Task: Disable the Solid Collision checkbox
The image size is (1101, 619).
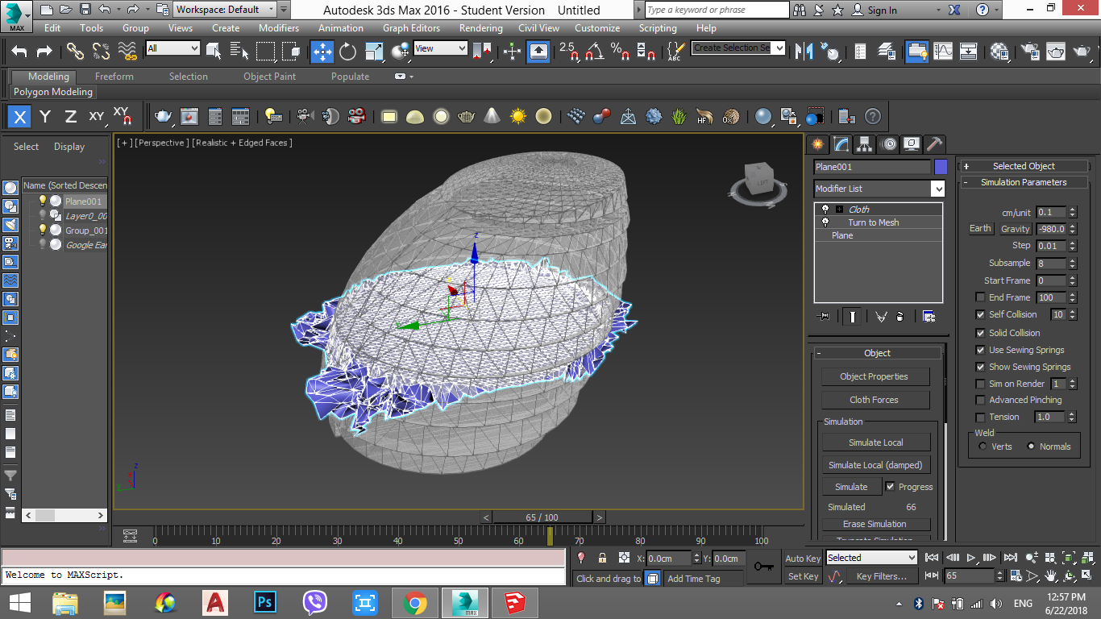Action: (x=980, y=333)
